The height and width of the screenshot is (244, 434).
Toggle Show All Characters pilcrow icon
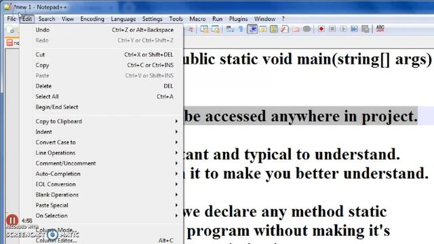click(x=241, y=29)
